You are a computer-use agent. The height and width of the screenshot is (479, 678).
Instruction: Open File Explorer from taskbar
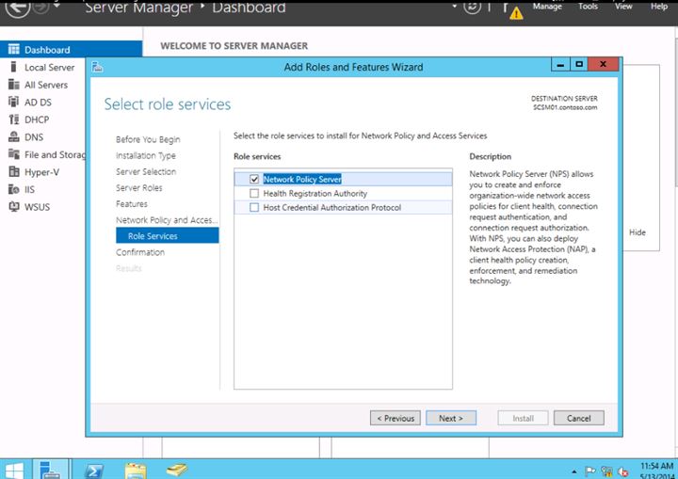(x=136, y=471)
